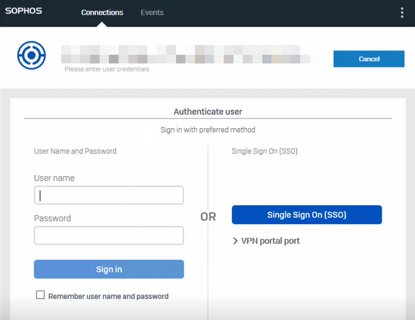Switch to the Connections tab
Screen dimensions: 415x320
pos(102,12)
